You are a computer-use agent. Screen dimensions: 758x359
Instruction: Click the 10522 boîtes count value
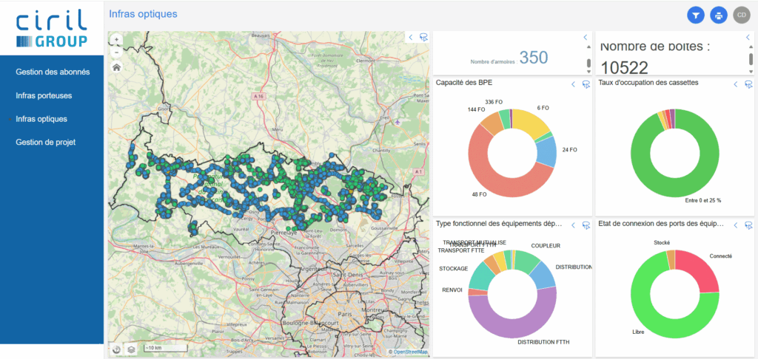coord(623,68)
